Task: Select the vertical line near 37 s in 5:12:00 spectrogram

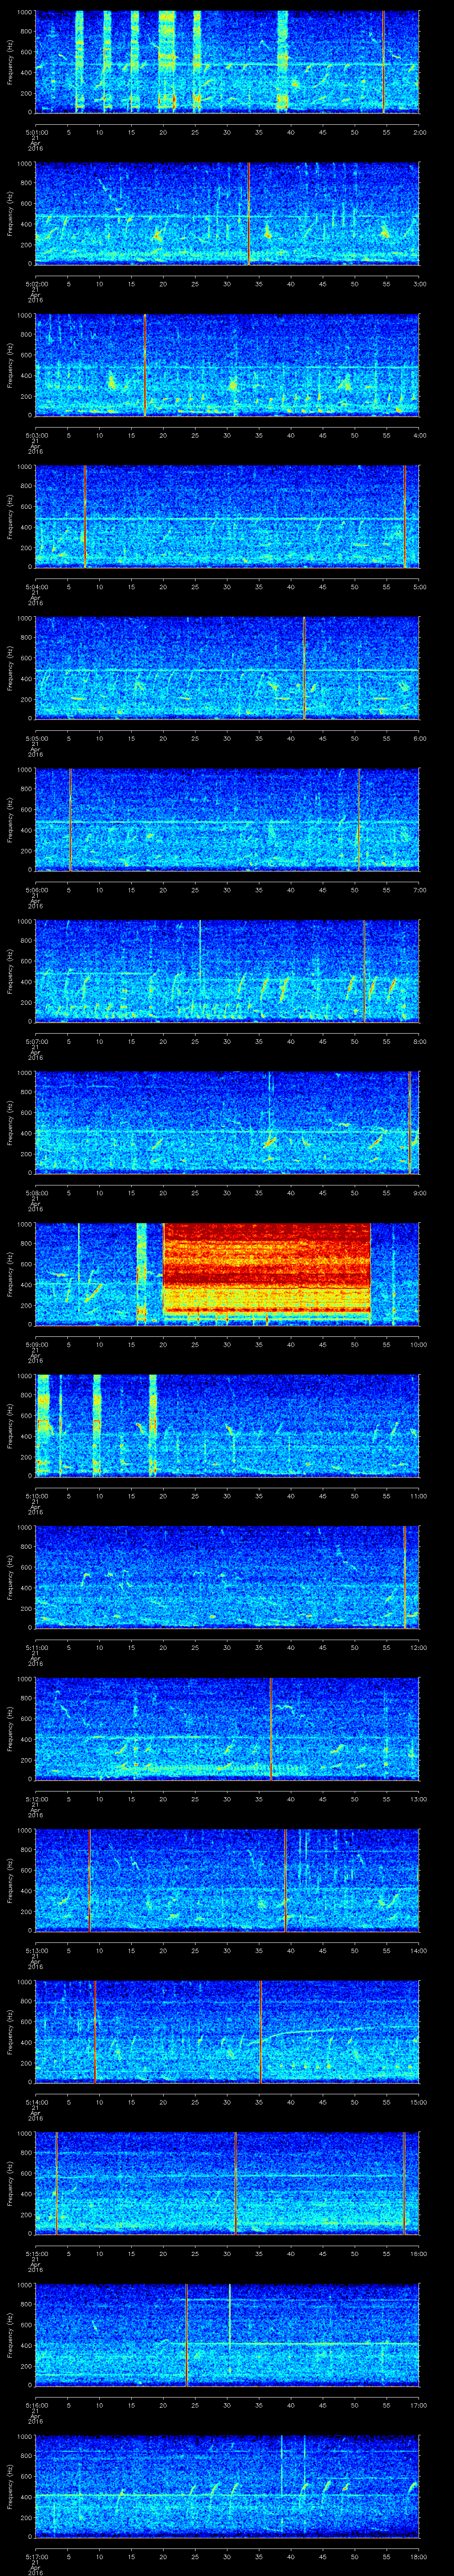Action: pyautogui.click(x=270, y=1729)
